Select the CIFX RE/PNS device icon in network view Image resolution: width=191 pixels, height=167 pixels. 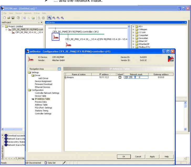tap(68, 45)
